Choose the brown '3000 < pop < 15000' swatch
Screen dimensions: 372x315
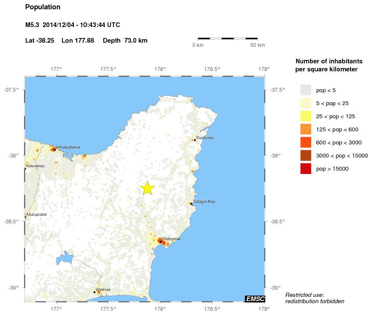click(305, 155)
